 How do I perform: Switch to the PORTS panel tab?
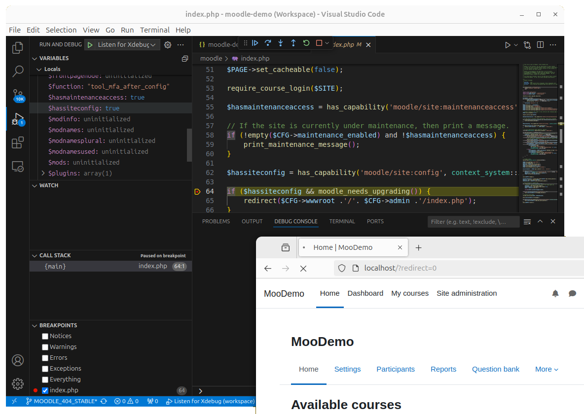[375, 221]
